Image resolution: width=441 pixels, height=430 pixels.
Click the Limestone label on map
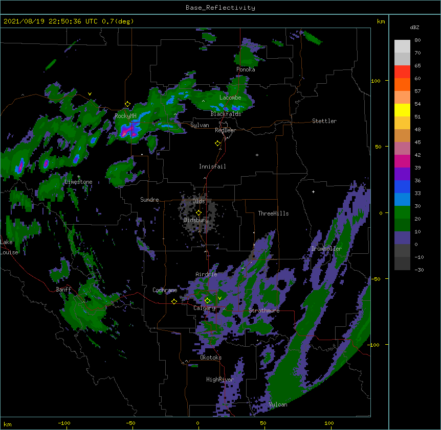(x=78, y=182)
